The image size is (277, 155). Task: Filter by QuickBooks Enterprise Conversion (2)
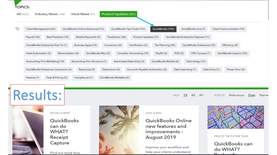coord(49,70)
